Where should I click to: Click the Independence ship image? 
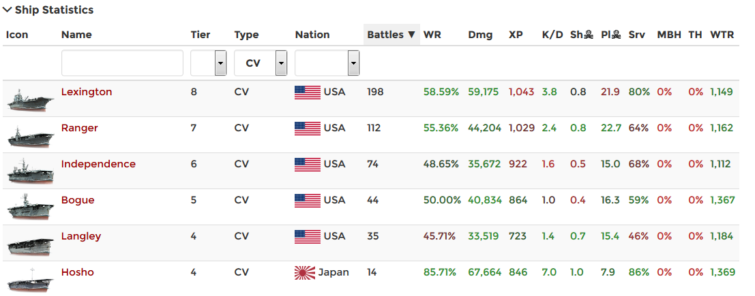pos(30,171)
